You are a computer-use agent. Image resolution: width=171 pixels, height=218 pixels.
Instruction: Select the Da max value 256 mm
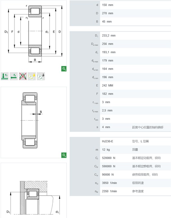[107, 44]
